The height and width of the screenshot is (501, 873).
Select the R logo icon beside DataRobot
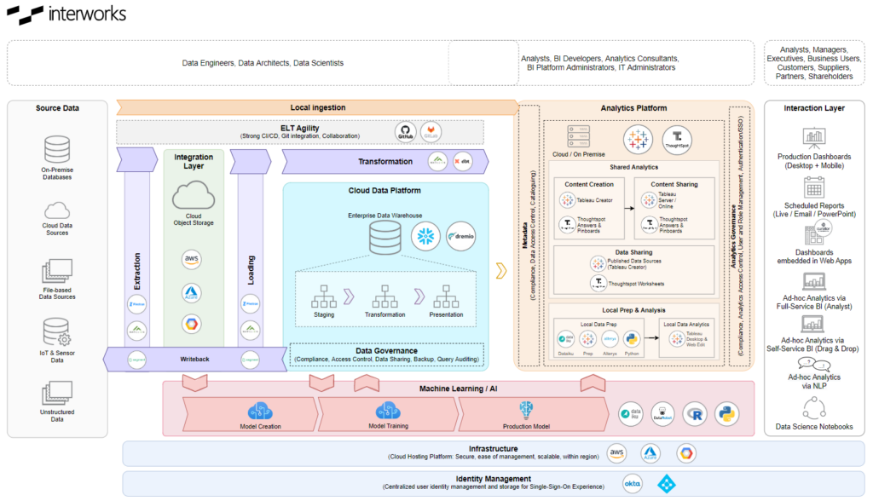coord(695,414)
